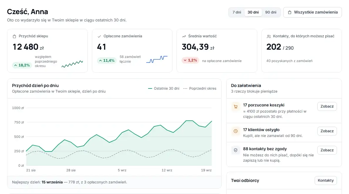The image size is (349, 194).
Task: Click Zobacz for 88 kontakty bez zgody
Action: click(327, 150)
